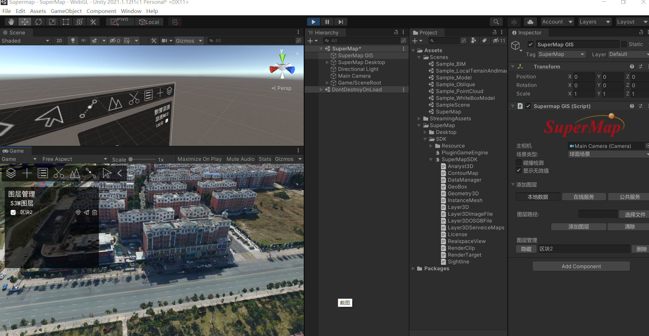Pause the editor playback
Screen dimensions: 649x336
[x=327, y=22]
